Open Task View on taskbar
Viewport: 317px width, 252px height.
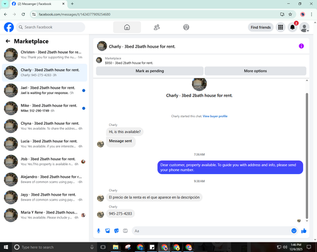click(103, 247)
